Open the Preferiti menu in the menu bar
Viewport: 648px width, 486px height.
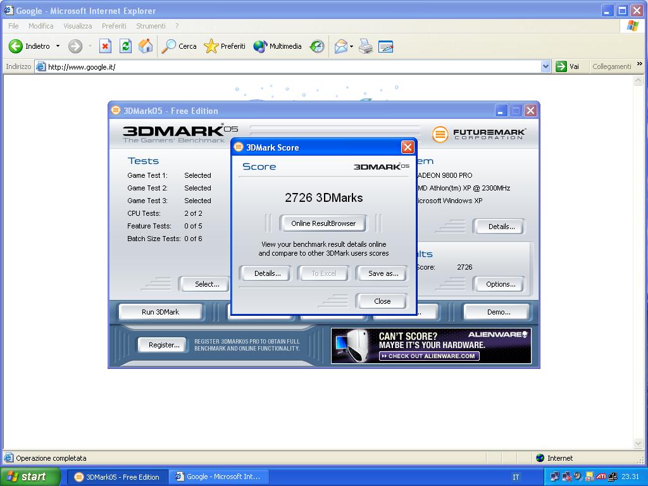click(x=114, y=26)
